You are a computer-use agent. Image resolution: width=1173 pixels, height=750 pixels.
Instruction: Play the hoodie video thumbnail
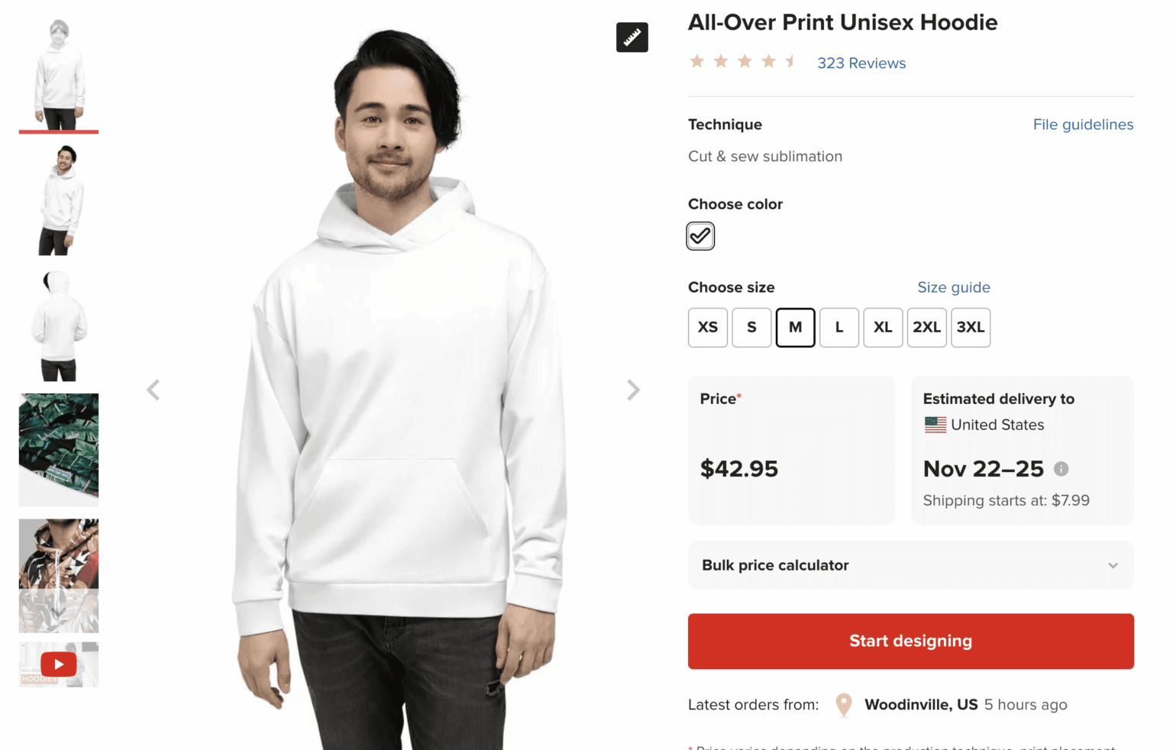pos(59,664)
